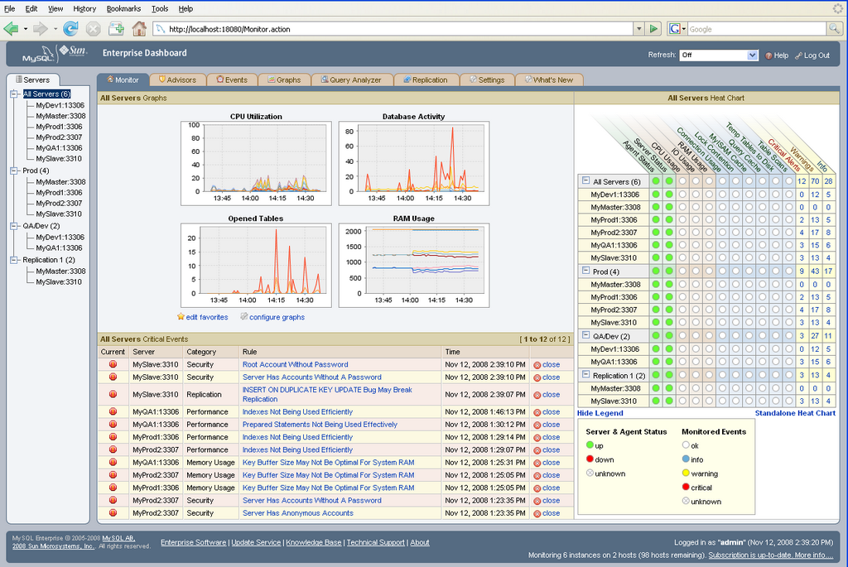Open the Settings tab
848x567 pixels.
487,79
